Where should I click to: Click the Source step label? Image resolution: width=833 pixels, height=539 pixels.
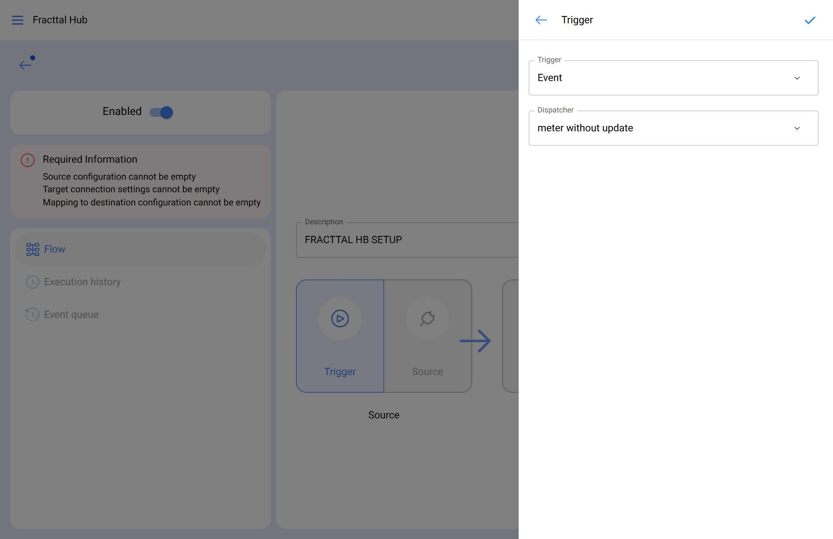point(428,372)
